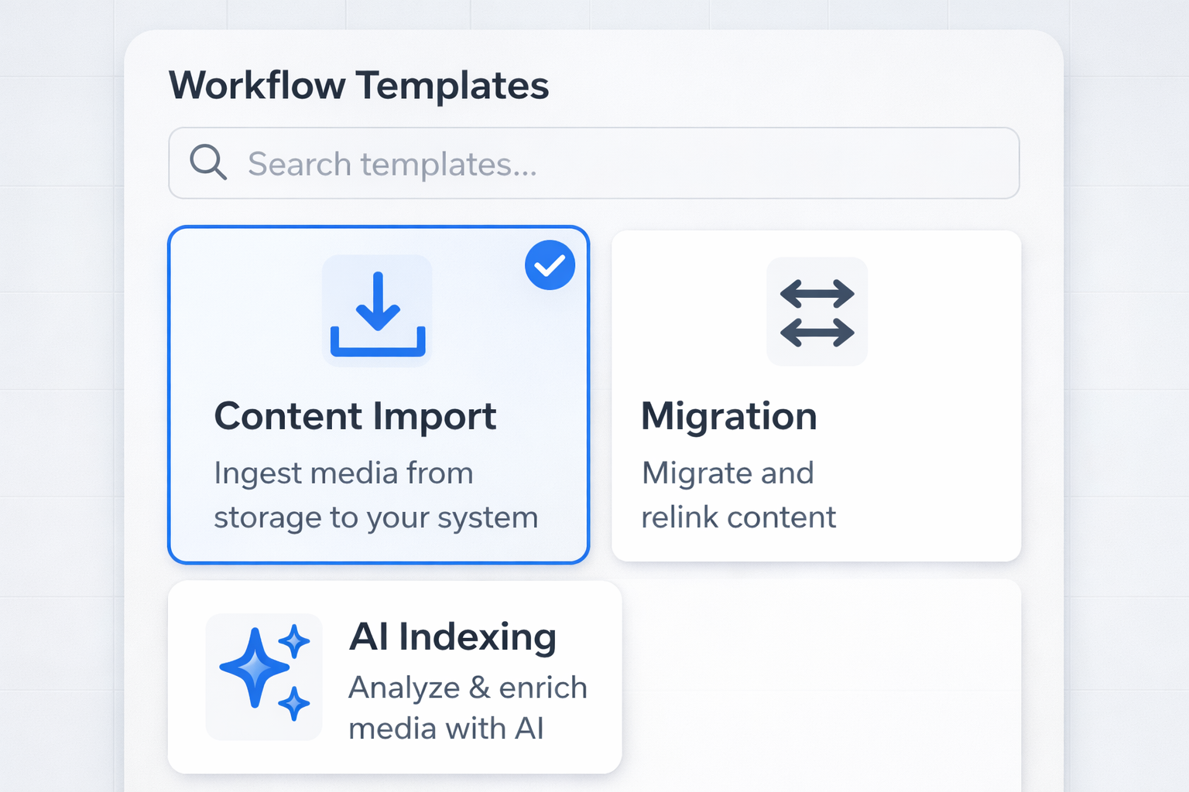1189x792 pixels.
Task: Click the empty card beside AI Indexing
Action: pos(821,681)
